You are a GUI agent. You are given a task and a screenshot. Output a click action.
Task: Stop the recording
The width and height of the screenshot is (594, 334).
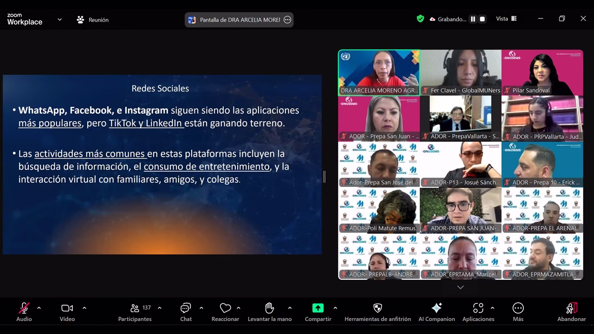pos(482,19)
